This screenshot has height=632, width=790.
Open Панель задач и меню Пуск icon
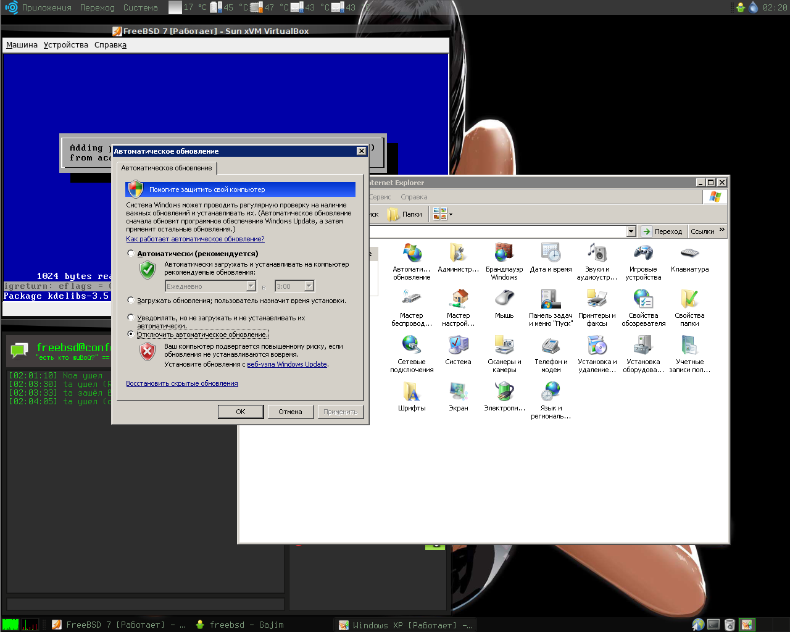click(551, 307)
